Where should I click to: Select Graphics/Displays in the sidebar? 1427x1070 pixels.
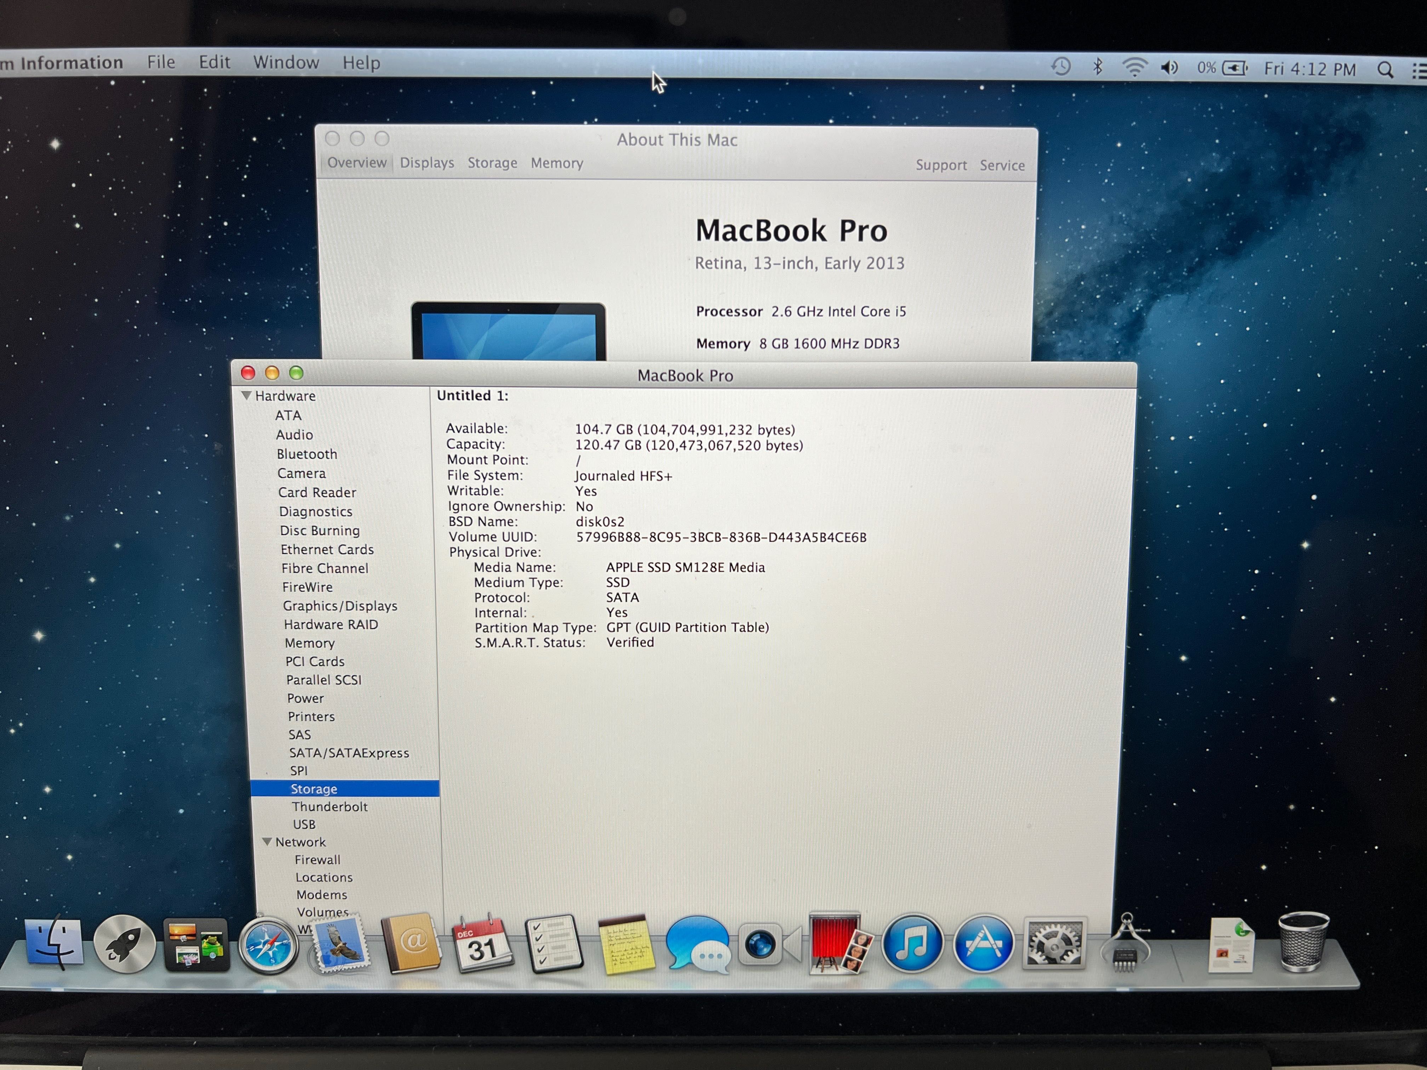click(340, 606)
